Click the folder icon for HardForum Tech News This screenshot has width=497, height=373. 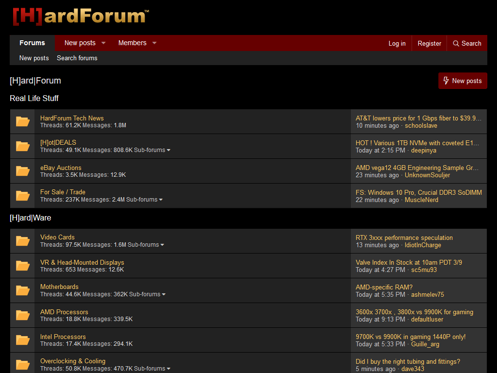pos(23,121)
